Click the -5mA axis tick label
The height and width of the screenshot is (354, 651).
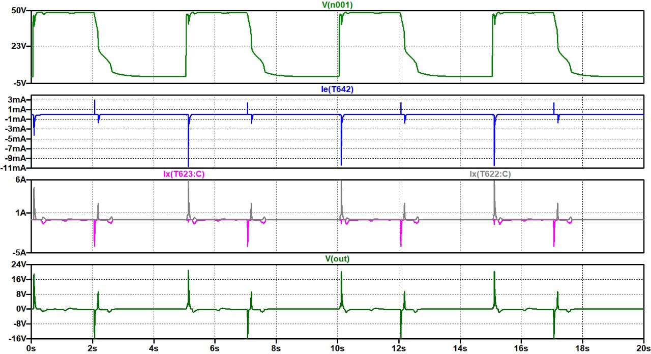click(x=16, y=139)
